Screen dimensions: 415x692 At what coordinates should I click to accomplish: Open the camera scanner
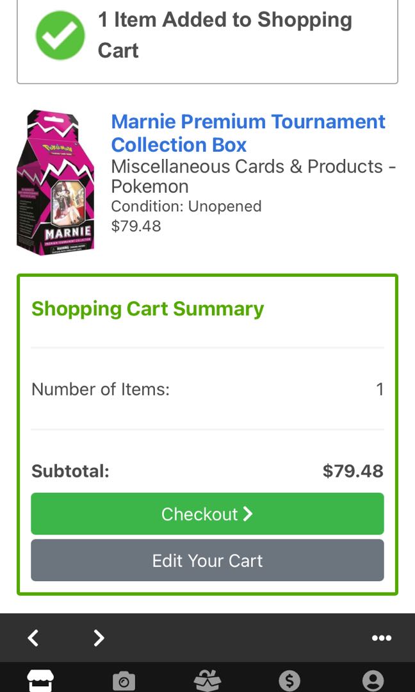coord(124,680)
